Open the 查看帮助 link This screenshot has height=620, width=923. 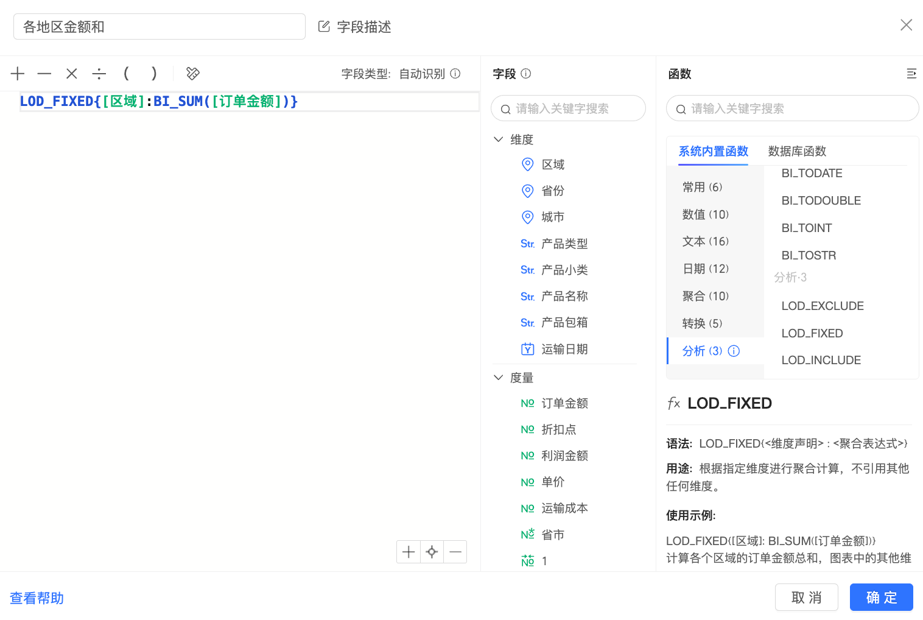tap(37, 598)
